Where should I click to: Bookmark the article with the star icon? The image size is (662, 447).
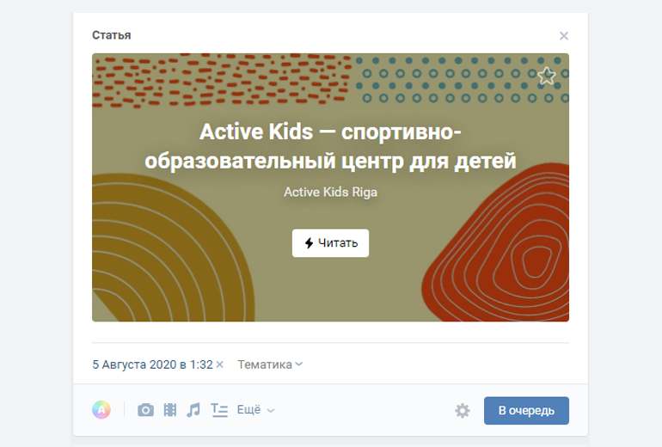pos(547,76)
